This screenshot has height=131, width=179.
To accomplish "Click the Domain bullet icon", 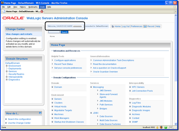I will tap(53, 87).
